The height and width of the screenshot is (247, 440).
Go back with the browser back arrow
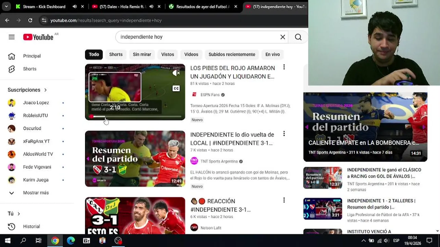7,20
